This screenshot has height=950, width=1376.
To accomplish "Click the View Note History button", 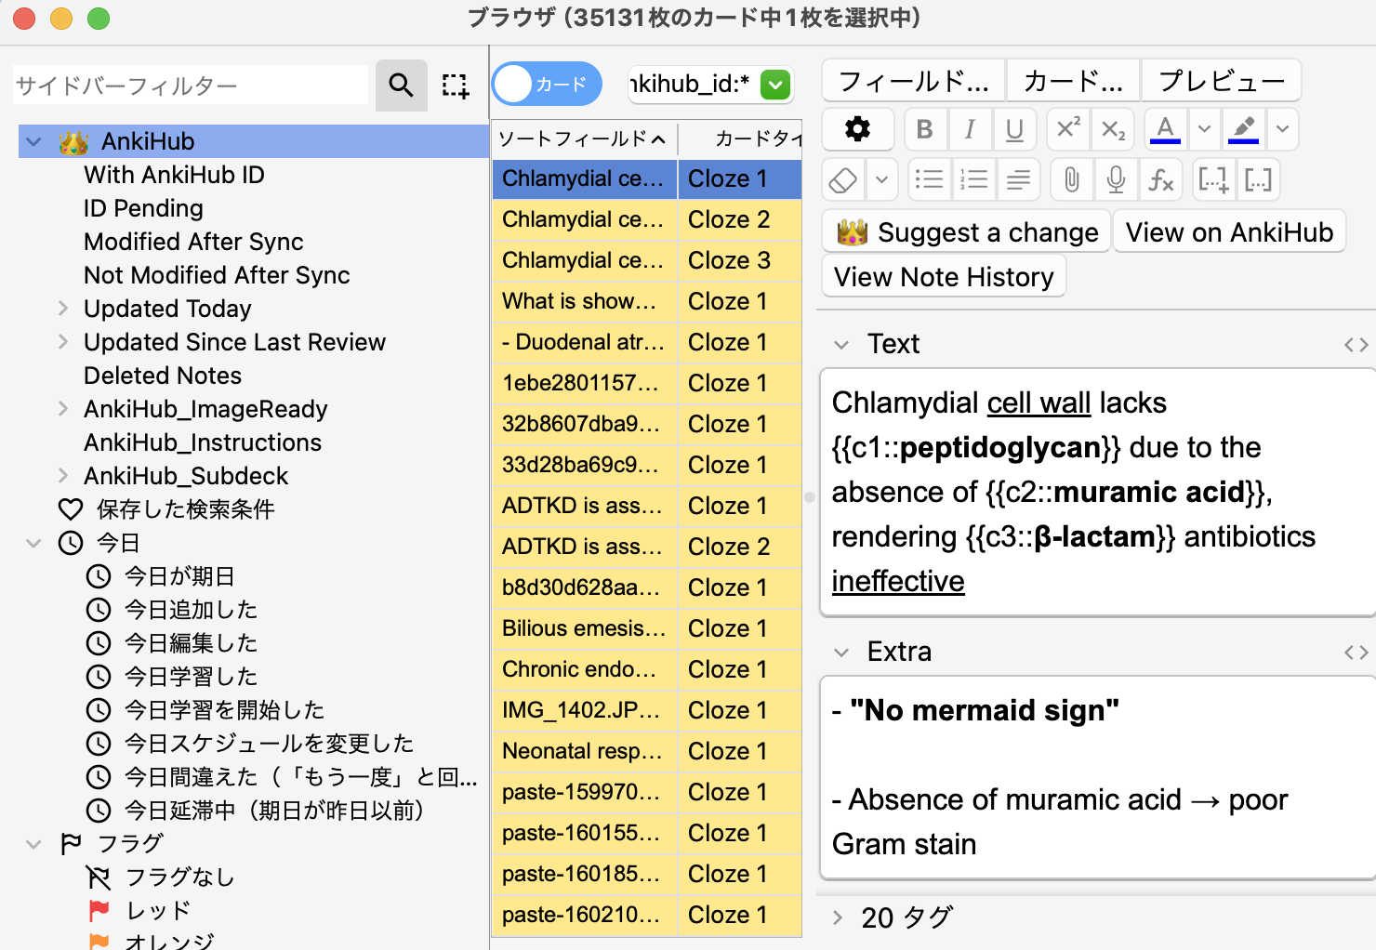I will 944,277.
